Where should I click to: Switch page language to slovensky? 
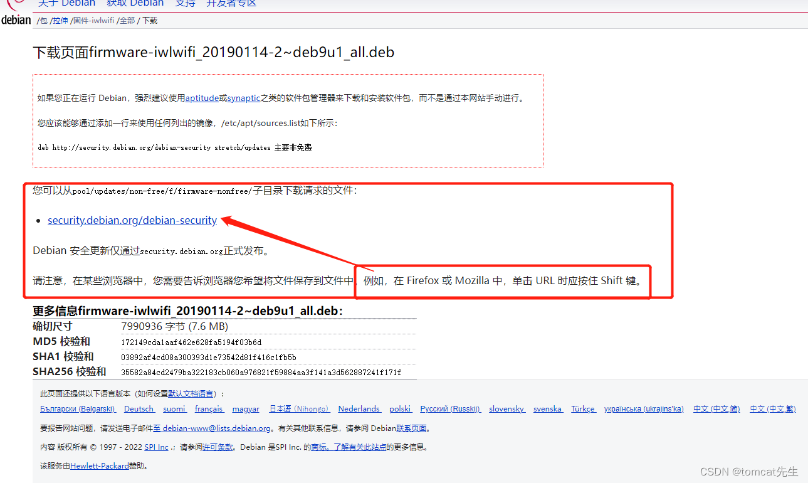(x=507, y=409)
